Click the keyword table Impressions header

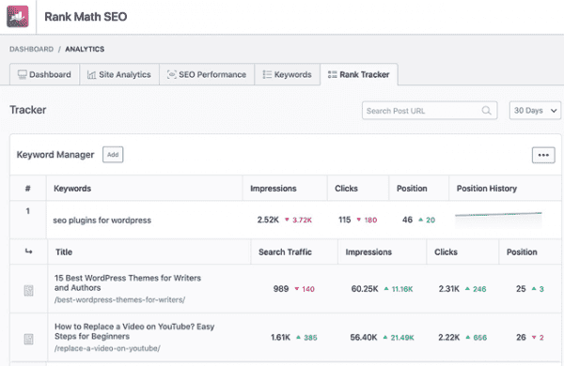[x=274, y=189]
